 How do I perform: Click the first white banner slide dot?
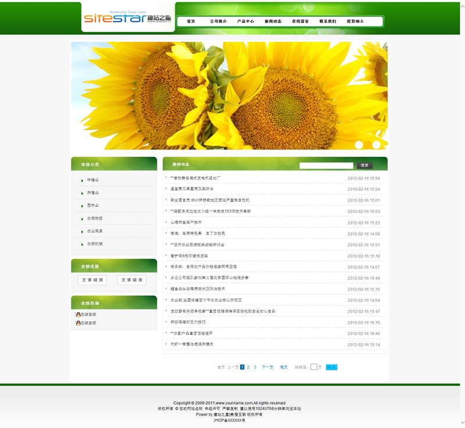coord(359,144)
